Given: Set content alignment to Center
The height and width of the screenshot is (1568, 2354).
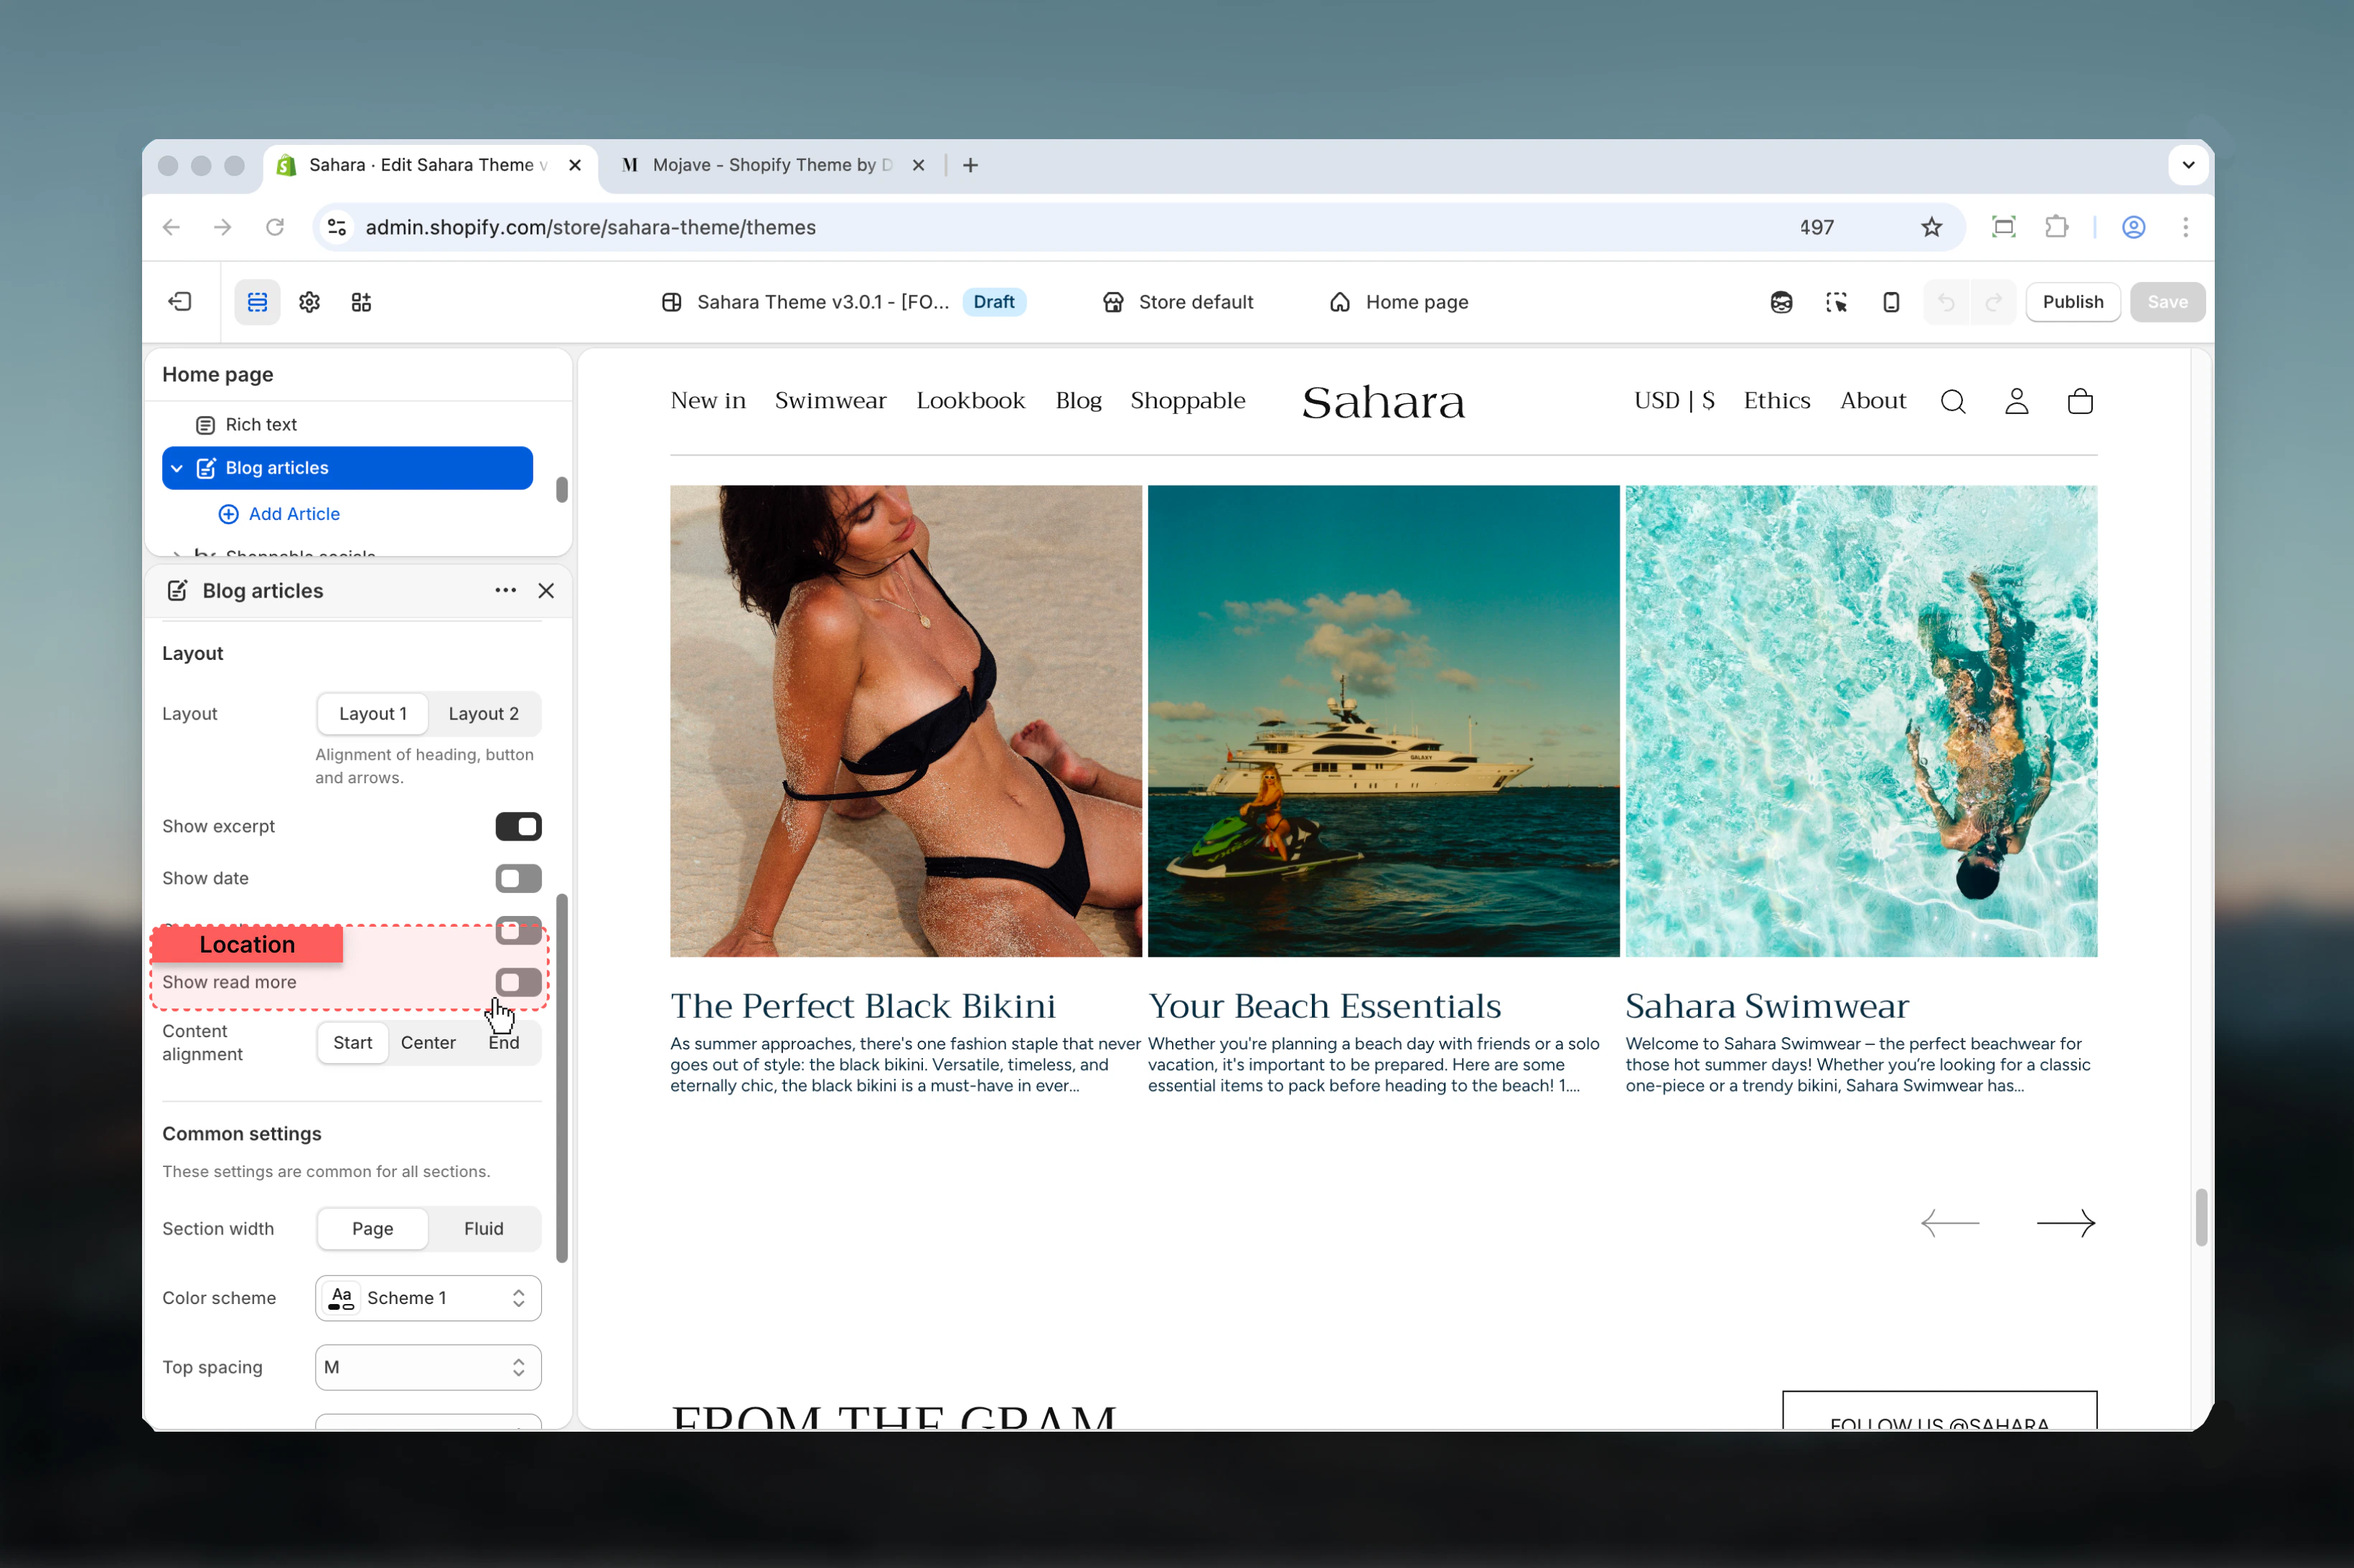Looking at the screenshot, I should (428, 1042).
